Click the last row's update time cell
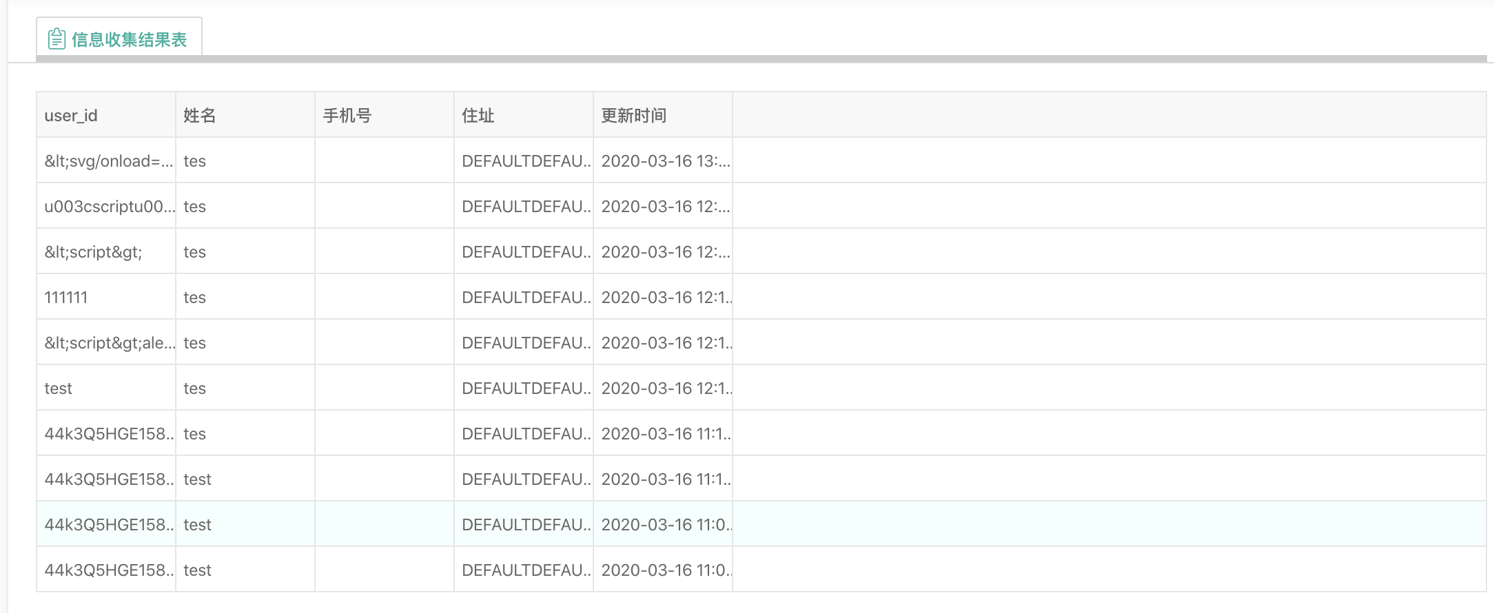This screenshot has height=613, width=1494. tap(664, 570)
